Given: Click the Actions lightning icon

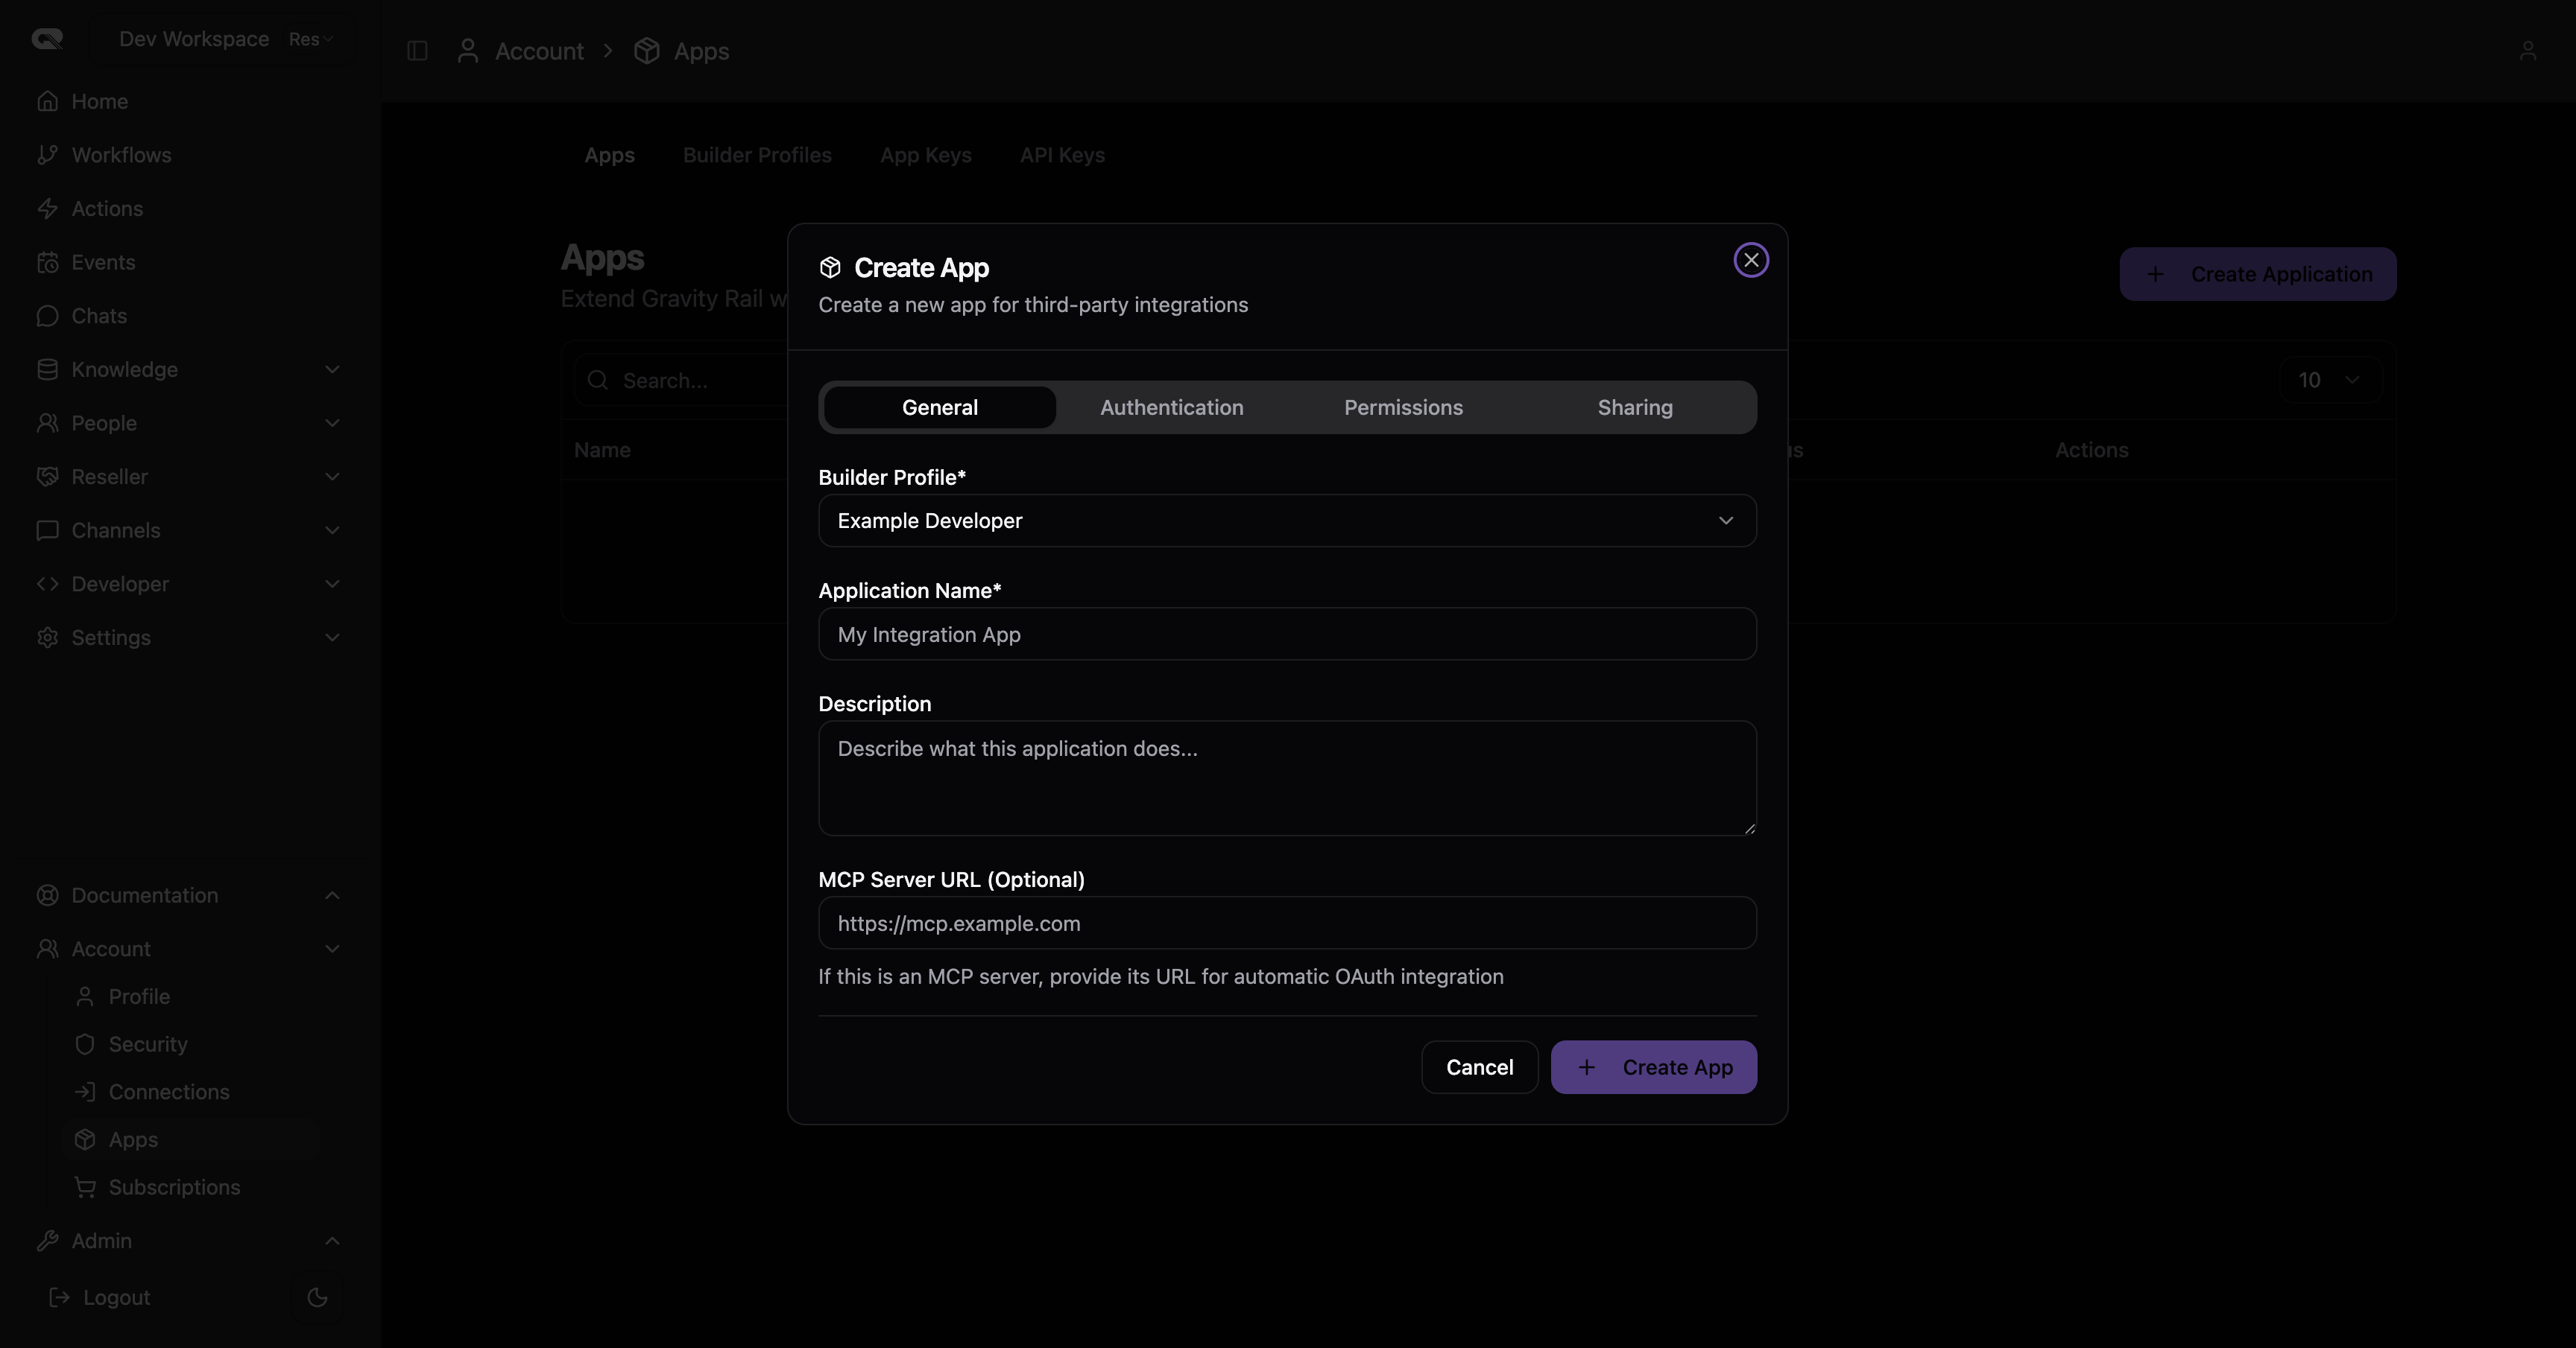Looking at the screenshot, I should [47, 209].
